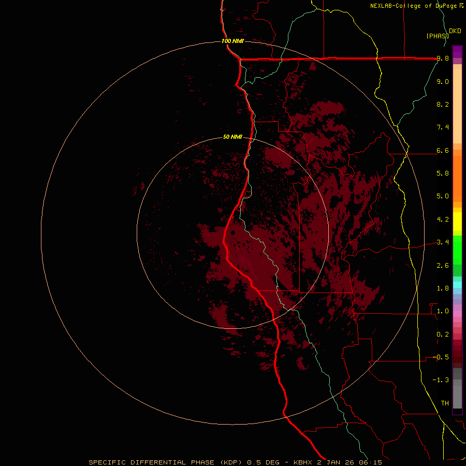The height and width of the screenshot is (466, 466).
Task: Click the 7.4 value on the color scale
Action: coord(443,127)
